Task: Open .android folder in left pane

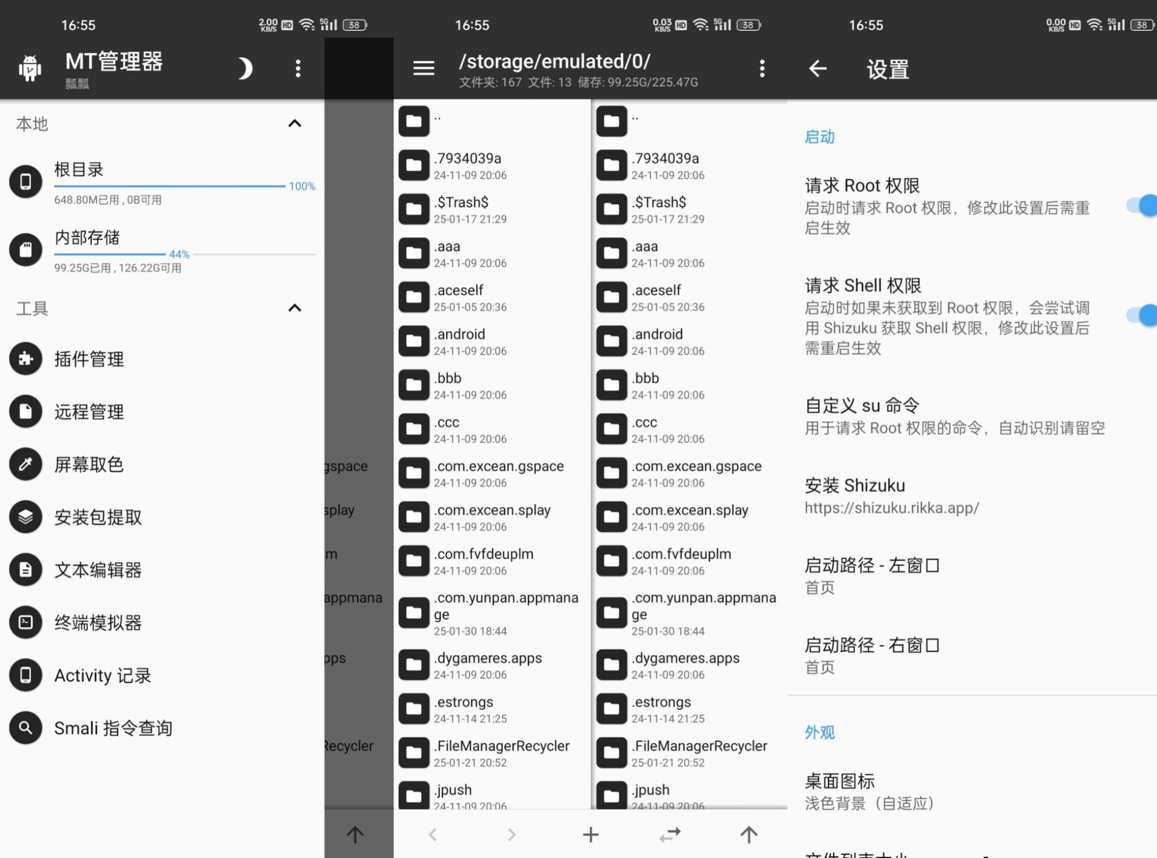Action: tap(460, 341)
